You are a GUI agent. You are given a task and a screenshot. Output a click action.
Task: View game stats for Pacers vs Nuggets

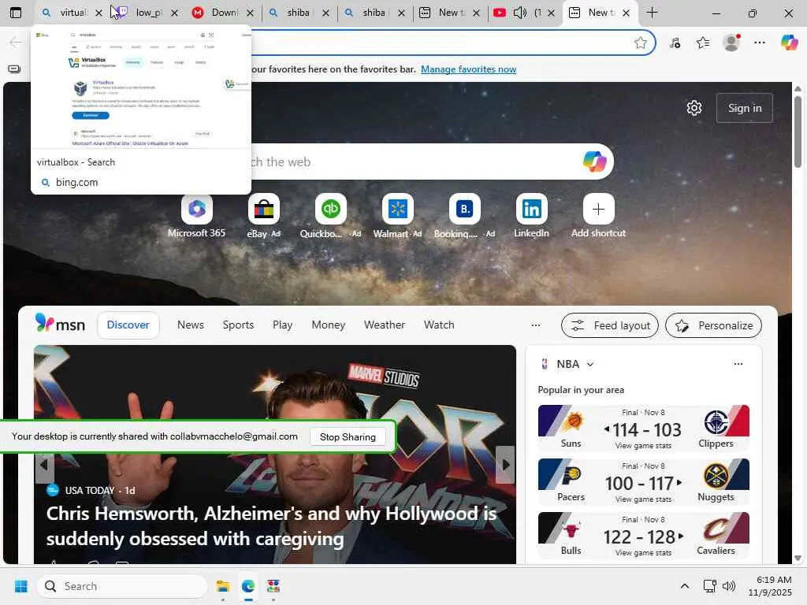(x=643, y=499)
